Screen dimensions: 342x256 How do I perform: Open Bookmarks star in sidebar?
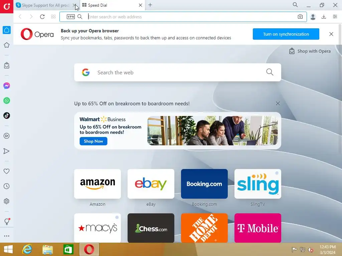tap(7, 45)
